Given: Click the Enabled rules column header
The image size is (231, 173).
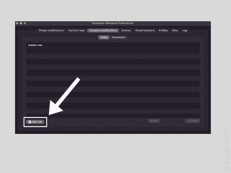Looking at the screenshot, I should (x=35, y=45).
